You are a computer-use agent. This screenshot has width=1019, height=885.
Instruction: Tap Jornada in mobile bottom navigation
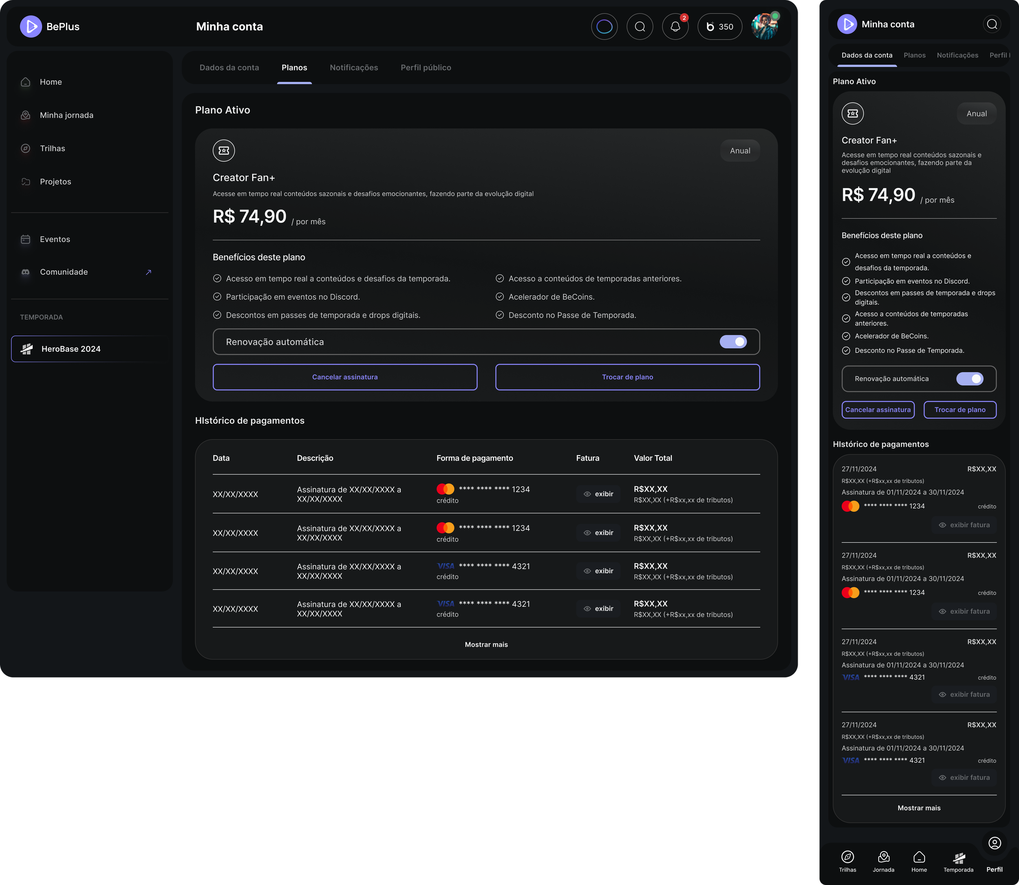[883, 862]
